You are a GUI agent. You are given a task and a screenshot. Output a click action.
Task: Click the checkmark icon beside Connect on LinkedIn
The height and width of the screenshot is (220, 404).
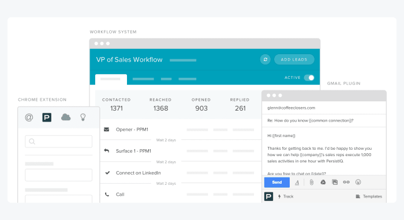(x=107, y=173)
